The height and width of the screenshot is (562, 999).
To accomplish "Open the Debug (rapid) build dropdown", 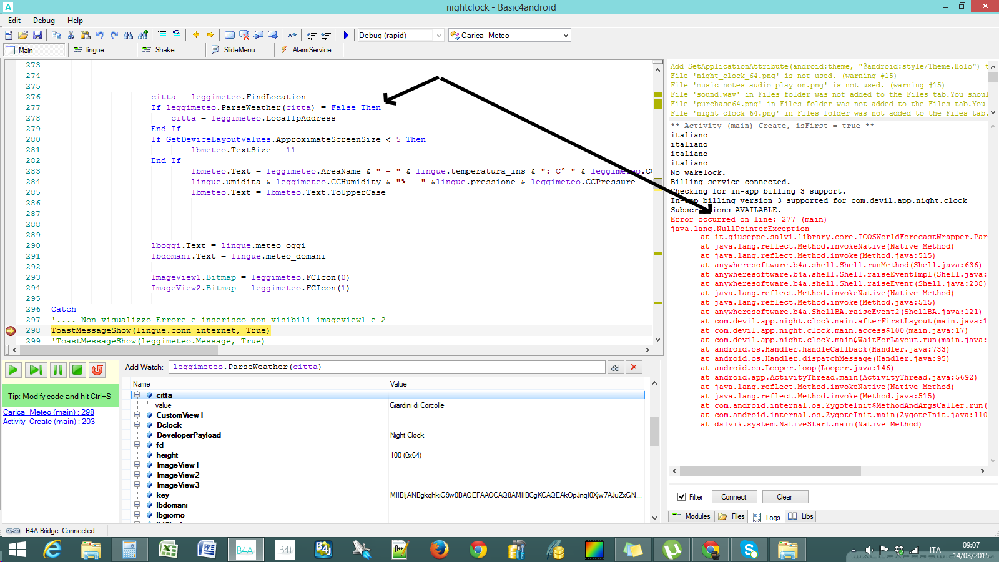I will [x=438, y=36].
